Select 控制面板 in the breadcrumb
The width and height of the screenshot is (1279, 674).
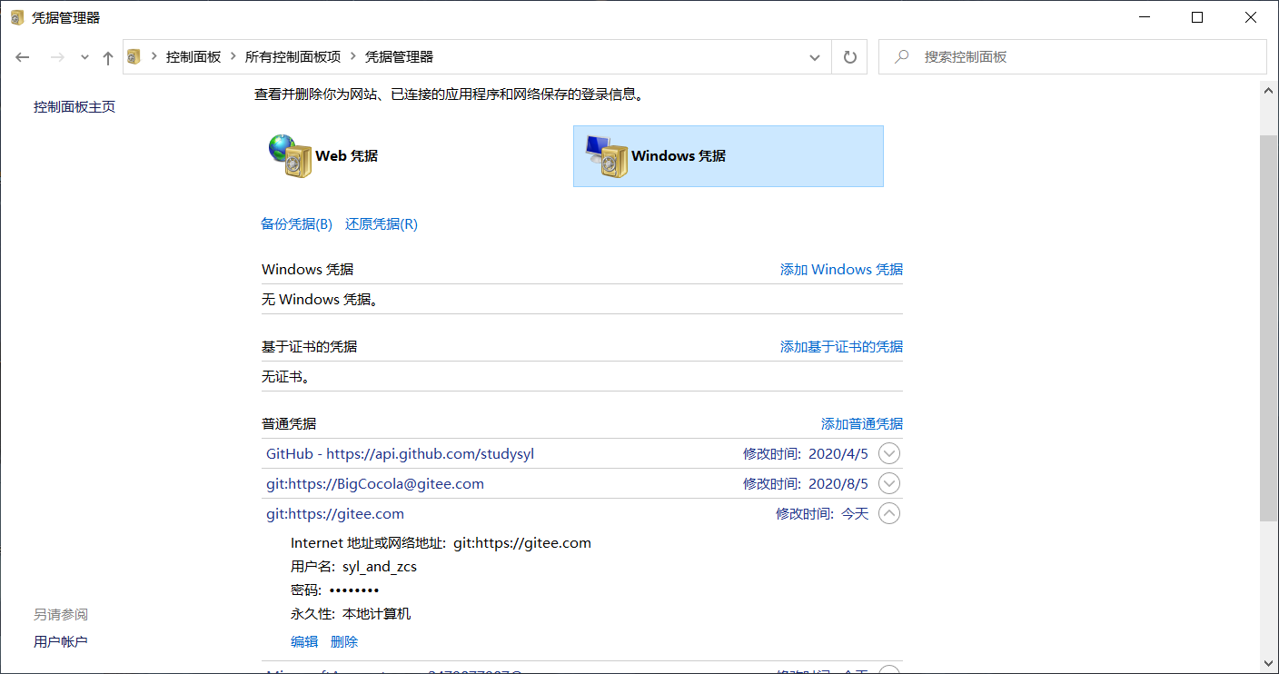[x=193, y=56]
